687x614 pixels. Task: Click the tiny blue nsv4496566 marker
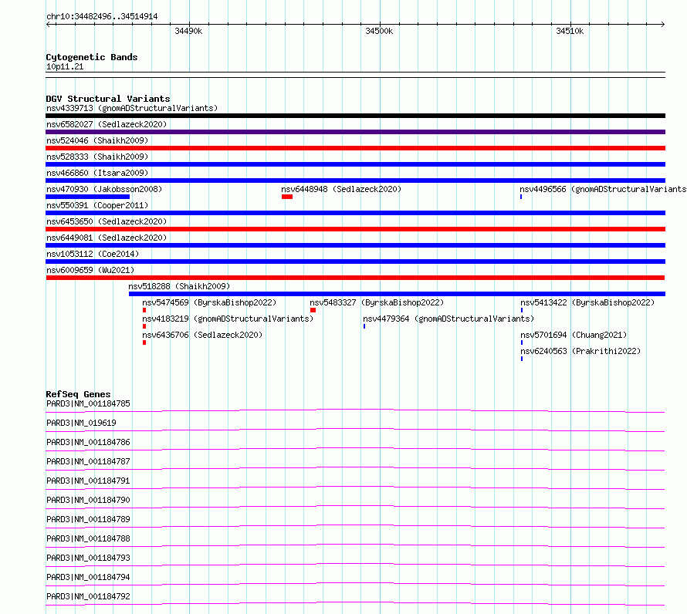click(521, 197)
